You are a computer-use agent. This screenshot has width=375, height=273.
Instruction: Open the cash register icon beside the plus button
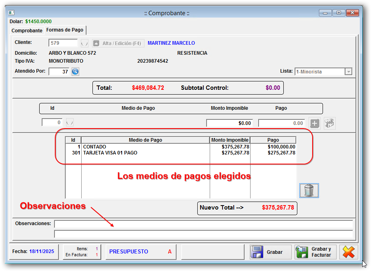pyautogui.click(x=329, y=123)
